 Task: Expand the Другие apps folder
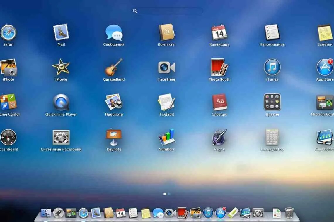click(272, 103)
